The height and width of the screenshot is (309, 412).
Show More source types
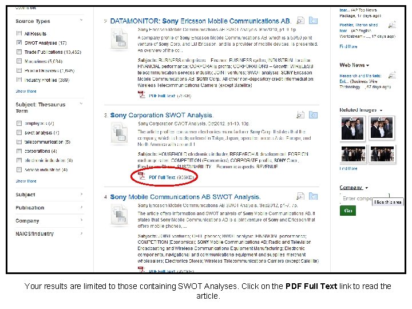click(x=26, y=91)
